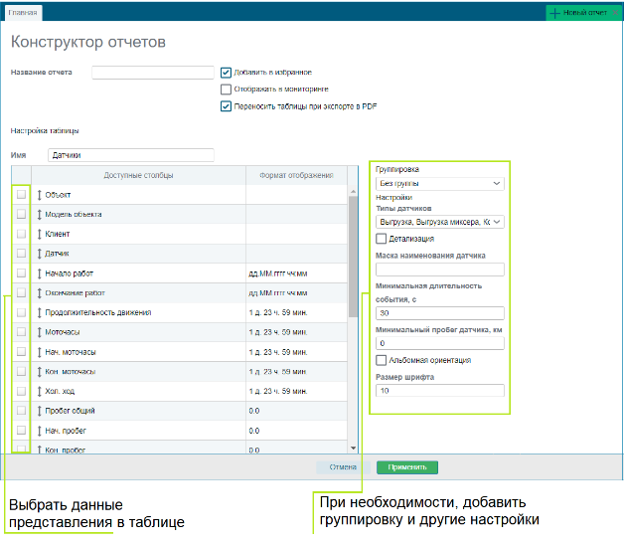Click the Формат отображения column header

tap(296, 175)
